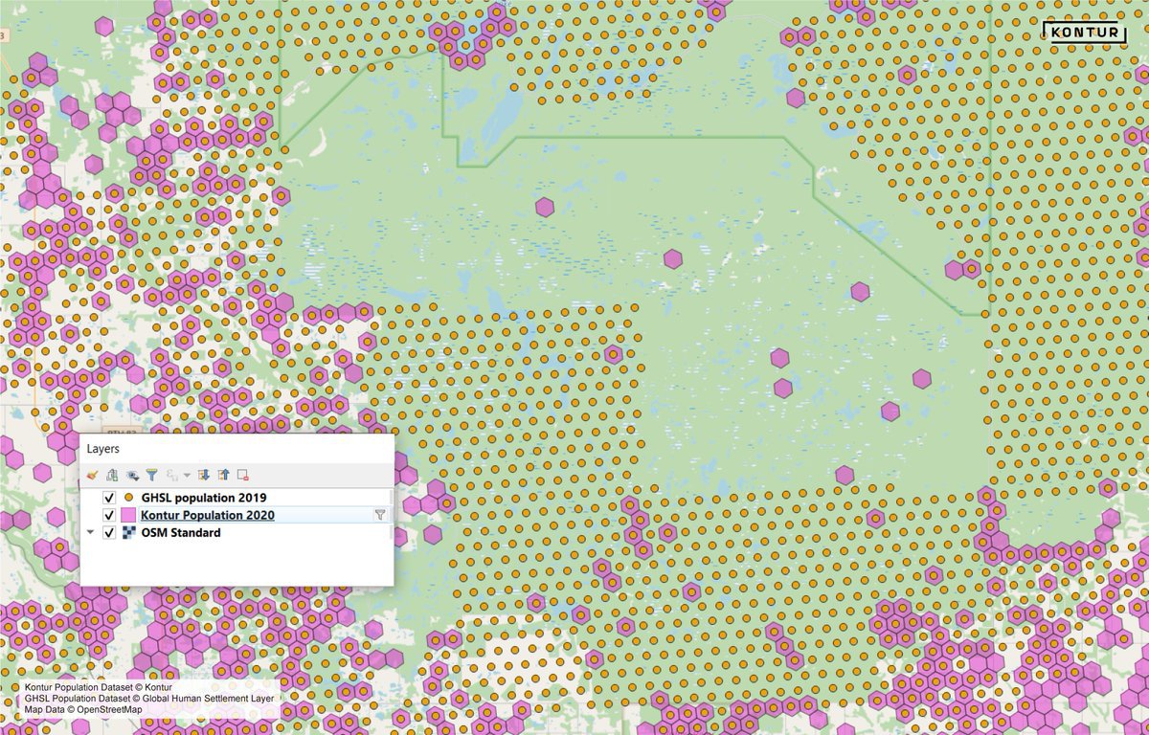Toggle visibility of OSM Standard layer
1149x735 pixels.
[x=109, y=532]
